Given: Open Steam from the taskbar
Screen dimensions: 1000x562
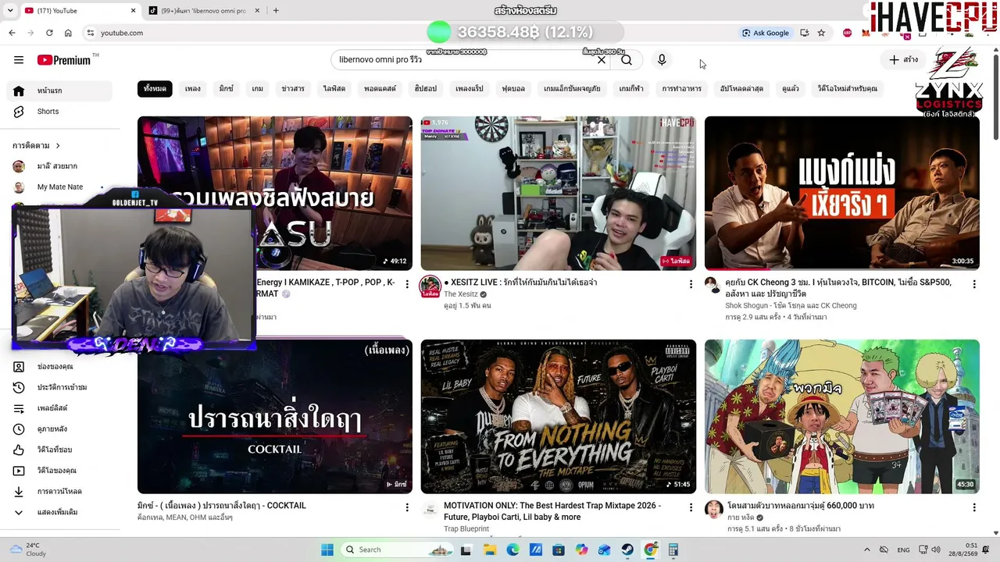Looking at the screenshot, I should 628,550.
